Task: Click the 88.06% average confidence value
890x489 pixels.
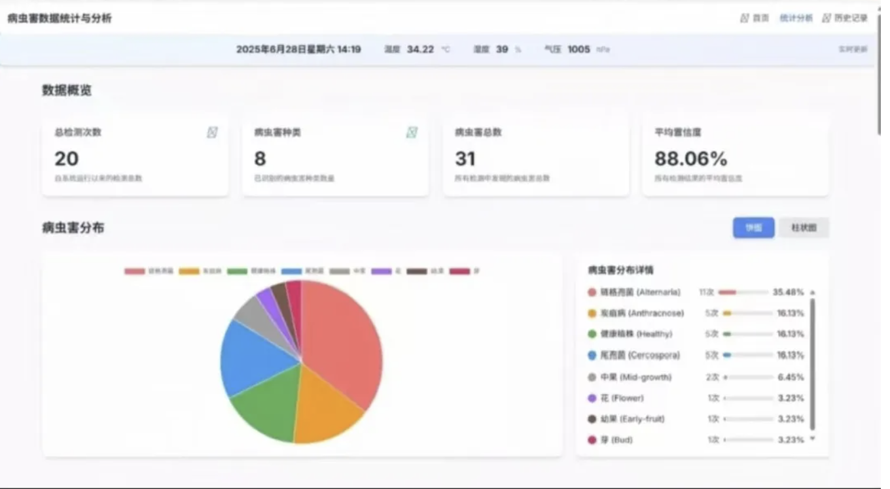Action: click(691, 159)
